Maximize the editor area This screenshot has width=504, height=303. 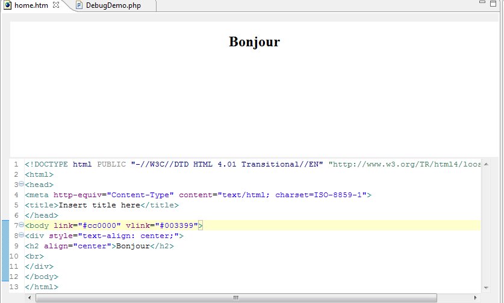493,4
